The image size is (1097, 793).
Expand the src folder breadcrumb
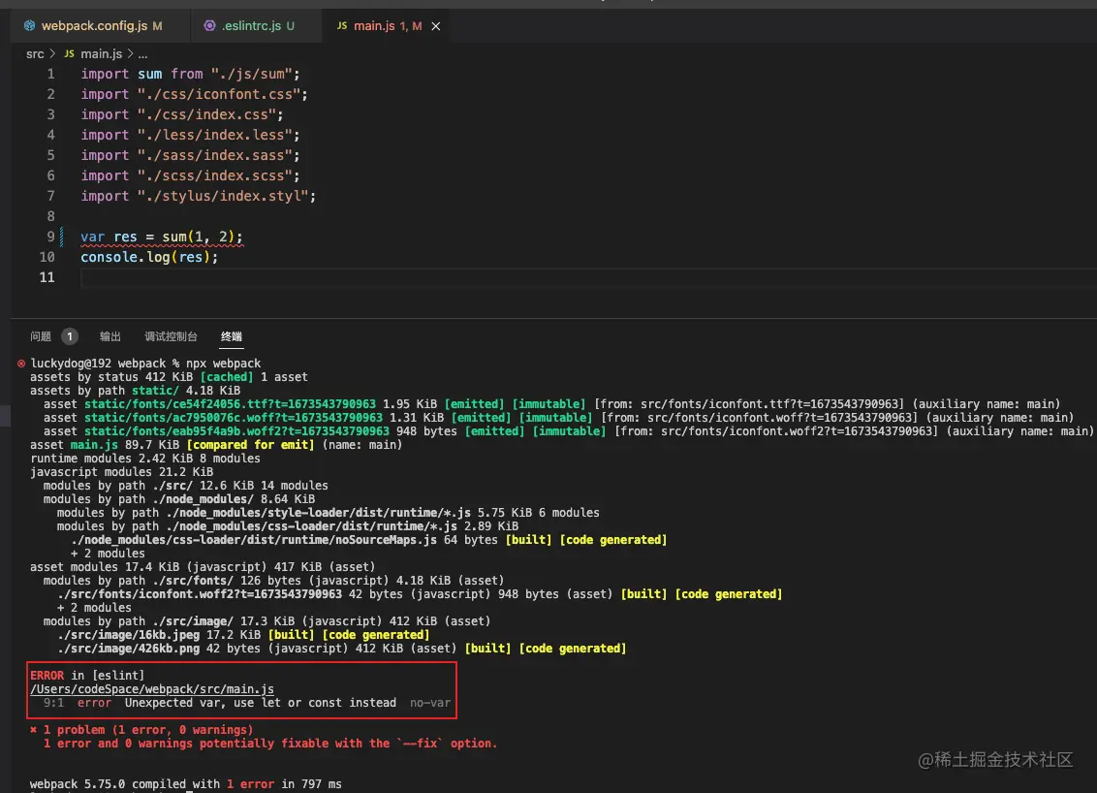(x=36, y=54)
